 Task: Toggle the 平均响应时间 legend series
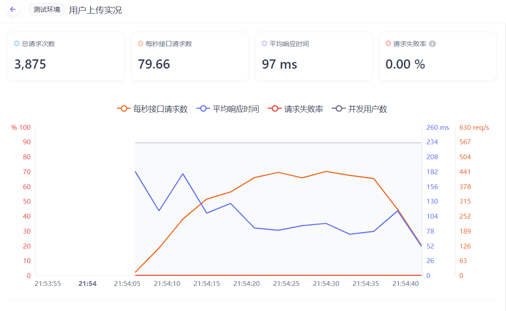[229, 109]
